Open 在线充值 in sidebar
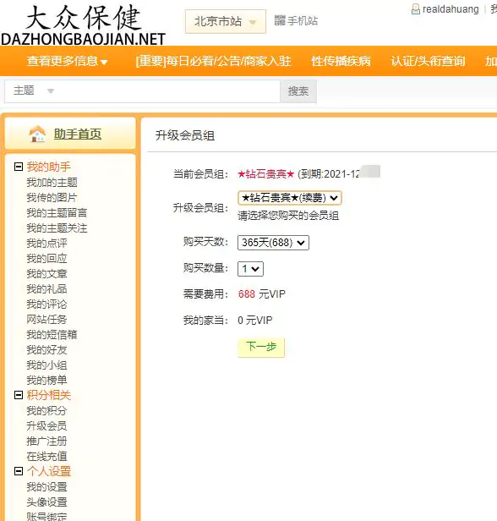Screen dimensions: 497x521 coord(46,456)
